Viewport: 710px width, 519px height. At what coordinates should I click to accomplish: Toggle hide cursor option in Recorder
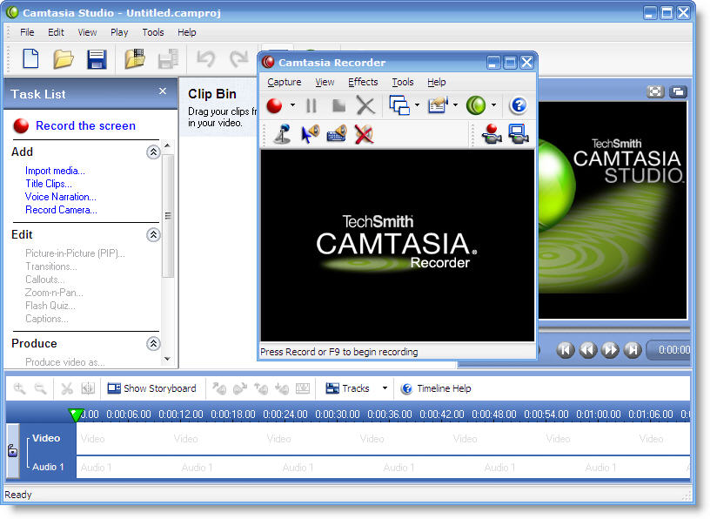pos(364,134)
